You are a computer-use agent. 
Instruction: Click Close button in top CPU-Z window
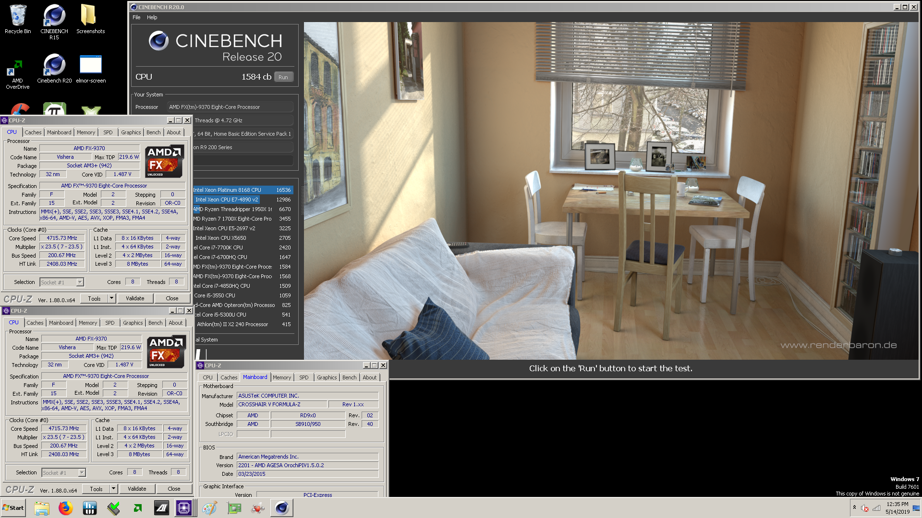tap(172, 298)
